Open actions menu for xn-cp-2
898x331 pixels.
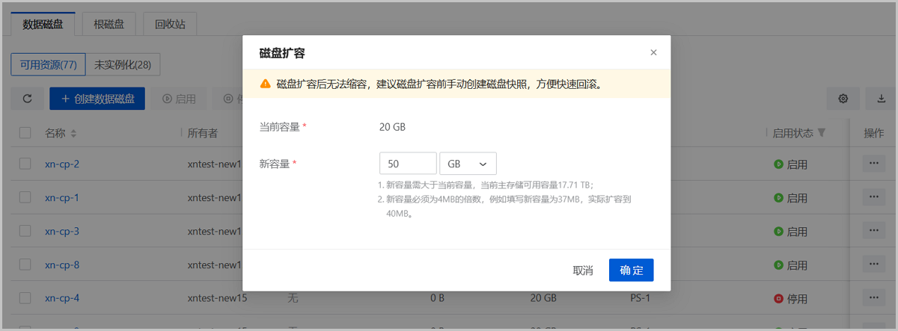(x=874, y=163)
